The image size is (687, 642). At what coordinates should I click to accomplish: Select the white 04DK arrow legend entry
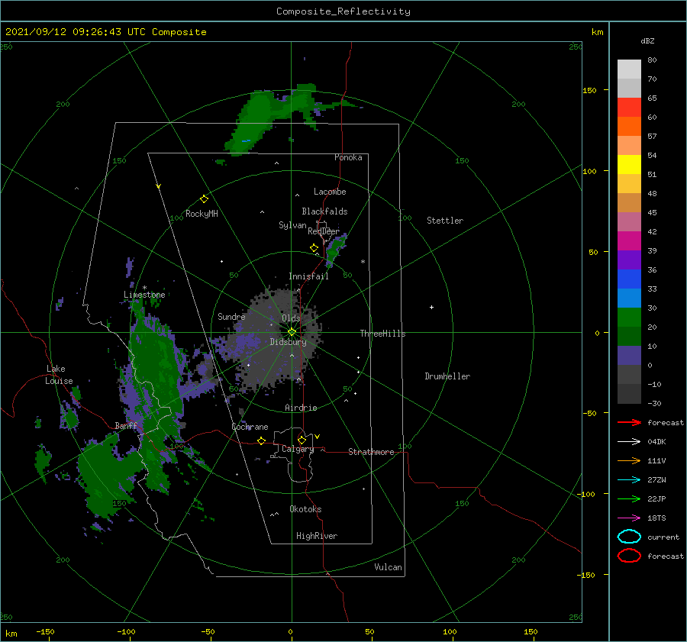pyautogui.click(x=629, y=442)
